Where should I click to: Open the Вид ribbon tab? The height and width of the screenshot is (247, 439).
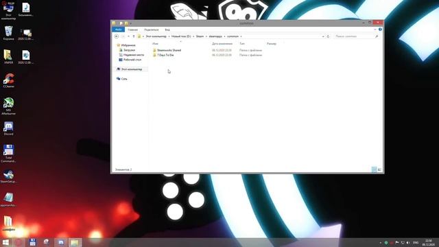click(167, 30)
